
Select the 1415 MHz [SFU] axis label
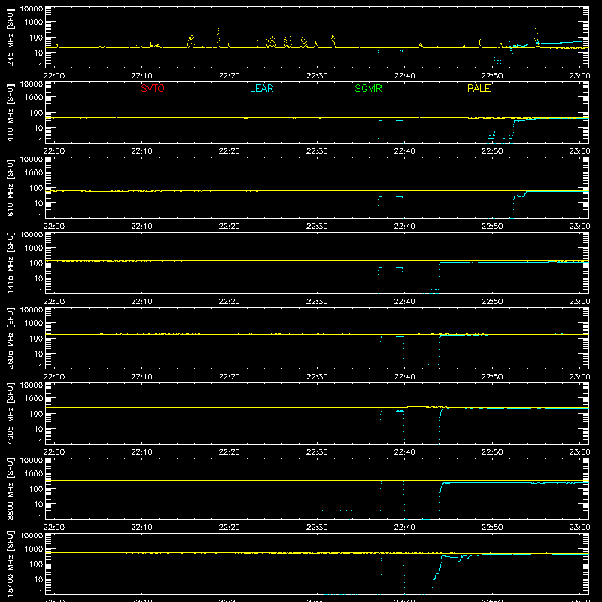click(x=10, y=263)
